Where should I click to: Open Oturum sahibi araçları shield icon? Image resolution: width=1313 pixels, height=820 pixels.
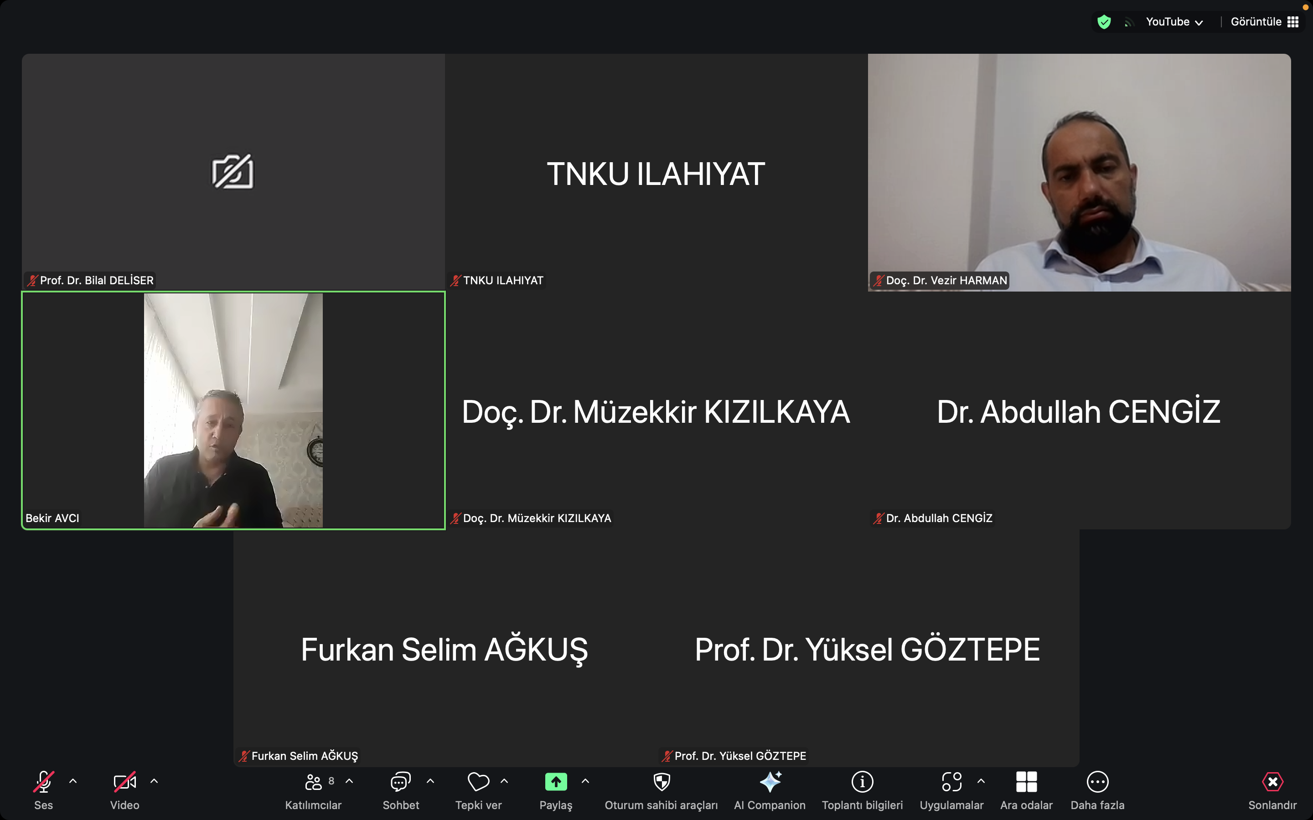(661, 782)
